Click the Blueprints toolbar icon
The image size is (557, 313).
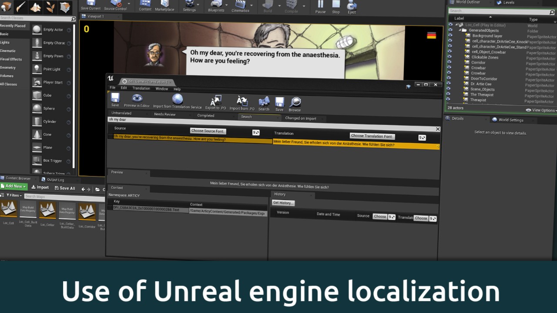coord(216,4)
